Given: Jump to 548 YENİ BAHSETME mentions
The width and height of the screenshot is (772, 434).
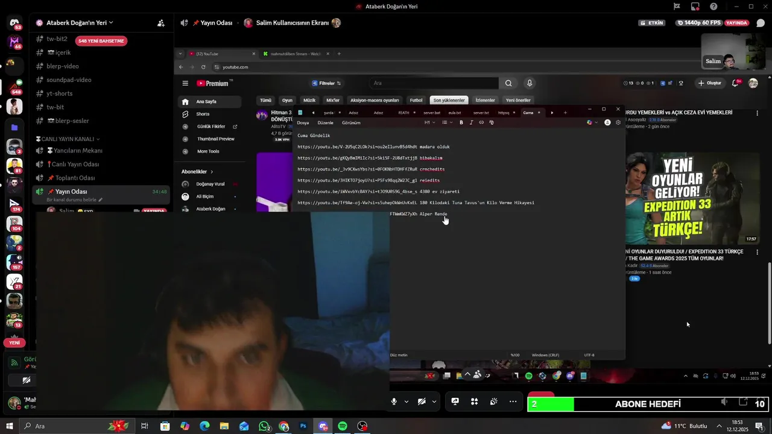Looking at the screenshot, I should (101, 41).
